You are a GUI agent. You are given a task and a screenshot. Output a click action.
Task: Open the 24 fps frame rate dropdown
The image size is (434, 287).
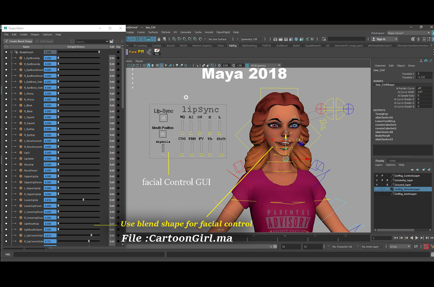coord(400,246)
